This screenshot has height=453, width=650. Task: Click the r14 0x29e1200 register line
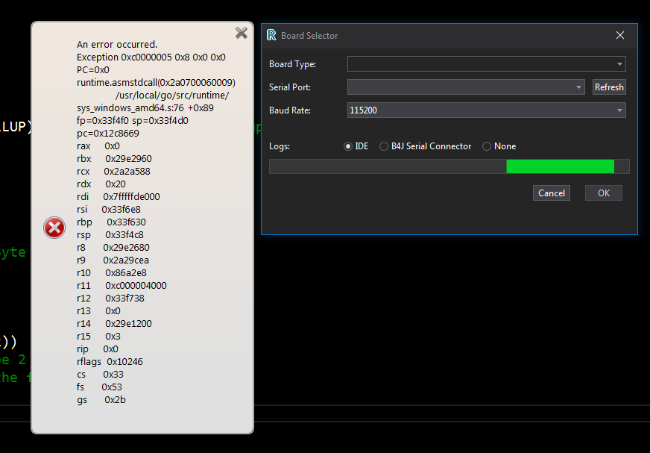point(114,323)
